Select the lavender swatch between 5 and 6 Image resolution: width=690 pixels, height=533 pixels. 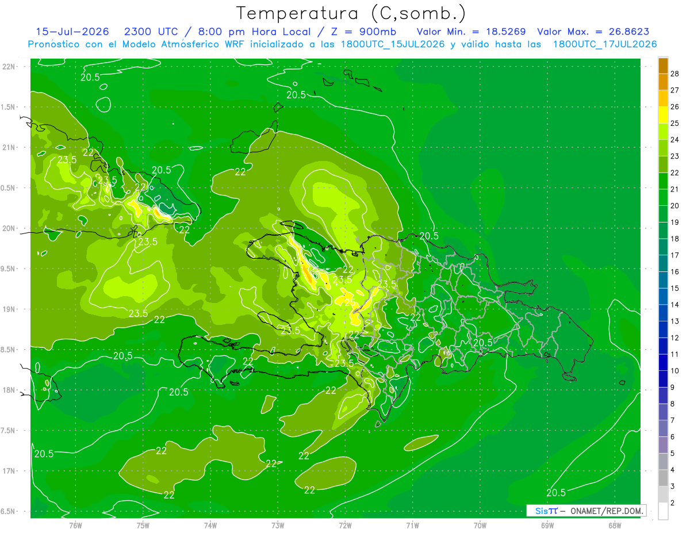point(663,445)
